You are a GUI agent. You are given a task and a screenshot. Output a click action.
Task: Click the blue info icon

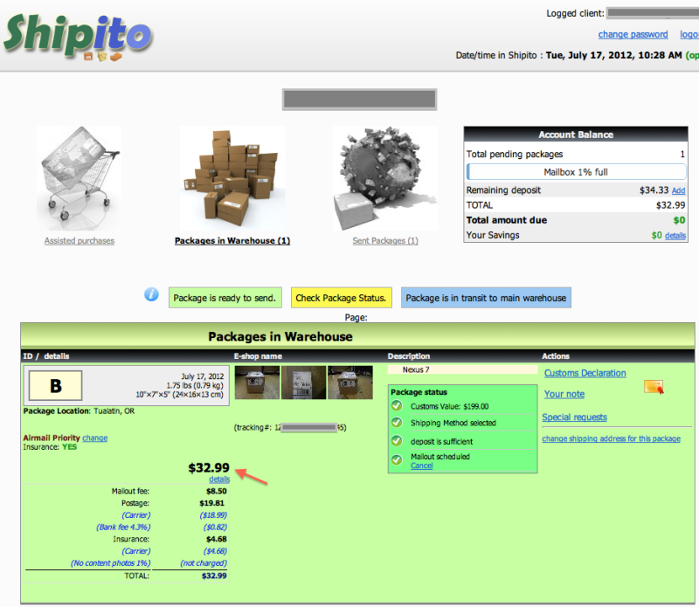151,294
